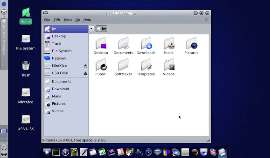Open the Edit menu
The image size is (270, 158).
(57, 20)
